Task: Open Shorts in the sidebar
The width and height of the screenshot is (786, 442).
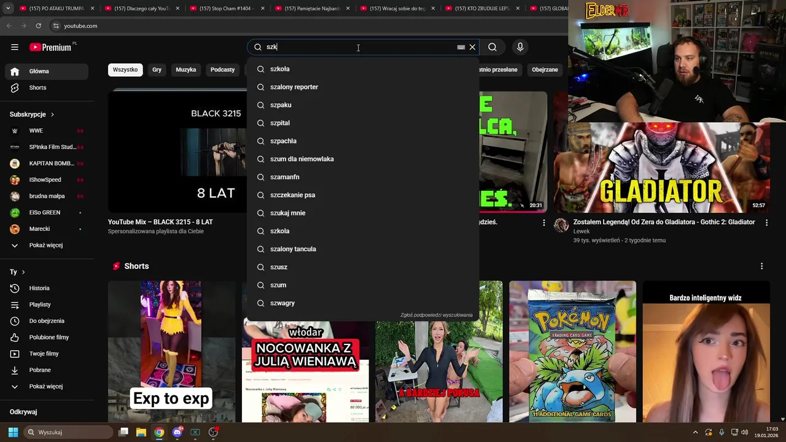Action: [x=47, y=88]
